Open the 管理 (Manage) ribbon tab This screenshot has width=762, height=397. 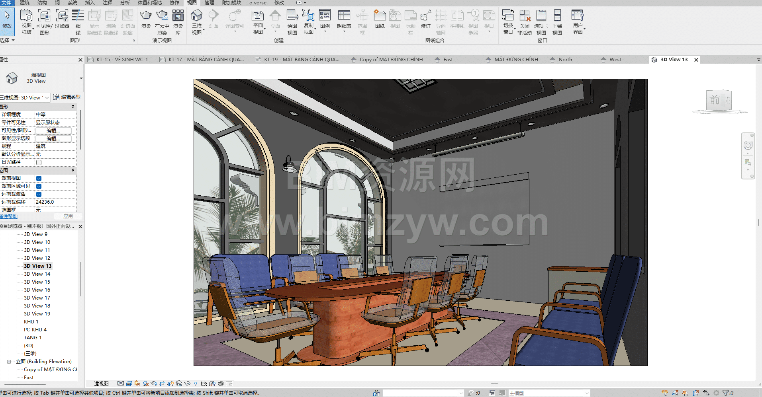210,3
